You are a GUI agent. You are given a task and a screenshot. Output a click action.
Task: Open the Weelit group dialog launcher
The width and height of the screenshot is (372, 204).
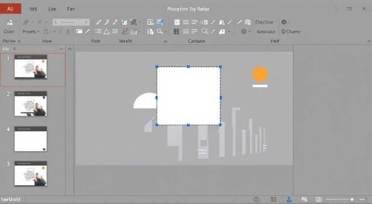(166, 42)
